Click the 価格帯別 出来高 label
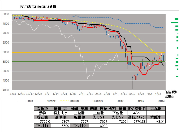Image resolution: width=181 pixels, height=132 pixels. coord(171,94)
